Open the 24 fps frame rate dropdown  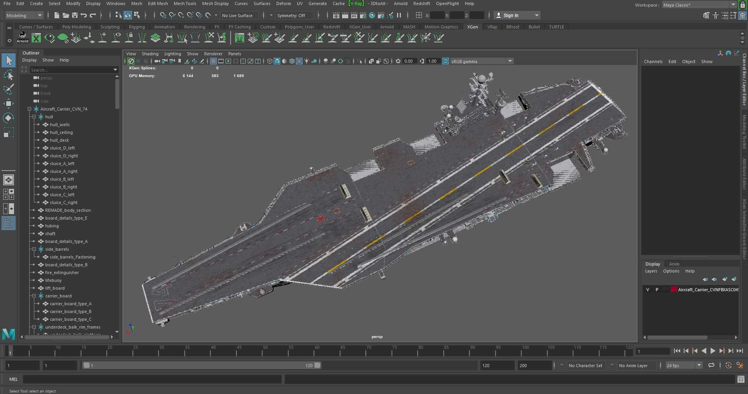(x=684, y=365)
